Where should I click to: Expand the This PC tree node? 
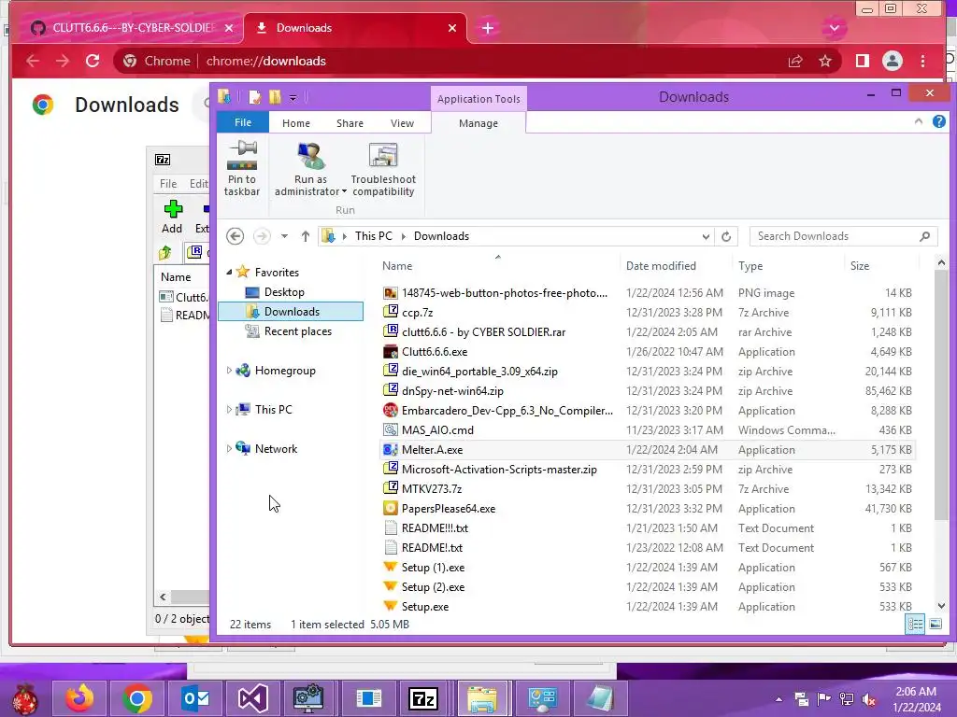coord(229,409)
